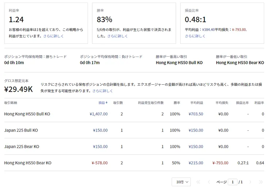Click sort arrow next to 損益 header
This screenshot has height=191, width=270.
pyautogui.click(x=107, y=103)
